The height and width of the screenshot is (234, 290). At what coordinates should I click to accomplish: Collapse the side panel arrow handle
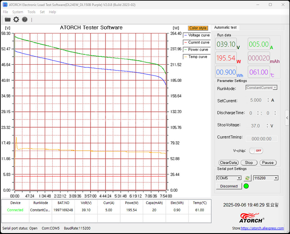point(287,118)
